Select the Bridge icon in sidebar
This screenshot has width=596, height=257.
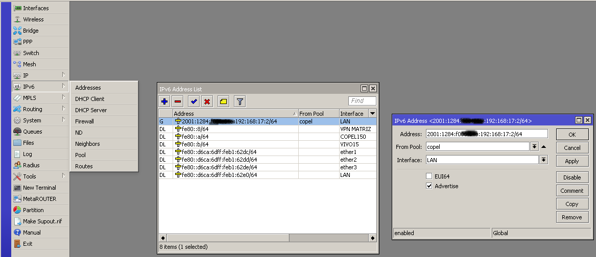(x=17, y=31)
